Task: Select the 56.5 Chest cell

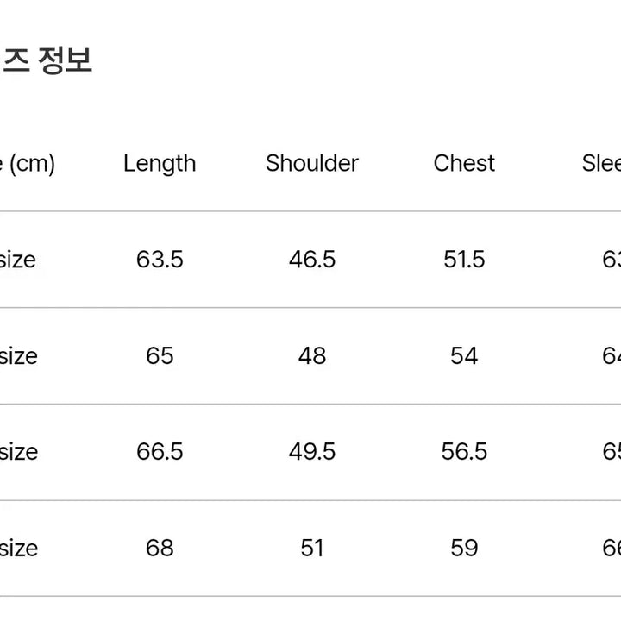Action: point(464,451)
